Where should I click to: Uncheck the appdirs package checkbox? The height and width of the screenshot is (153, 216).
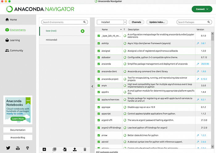tap(99, 92)
